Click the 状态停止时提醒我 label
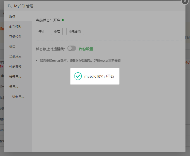Image resolution: width=190 pixels, height=156 pixels. [x=50, y=49]
